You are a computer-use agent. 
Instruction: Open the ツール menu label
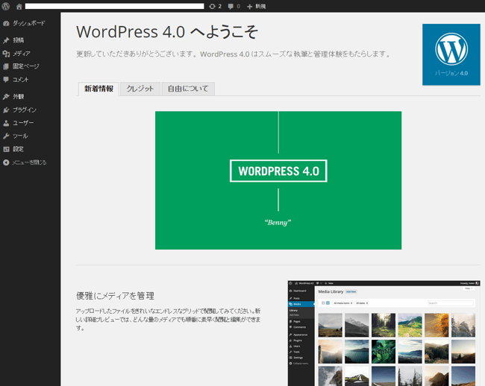point(20,136)
